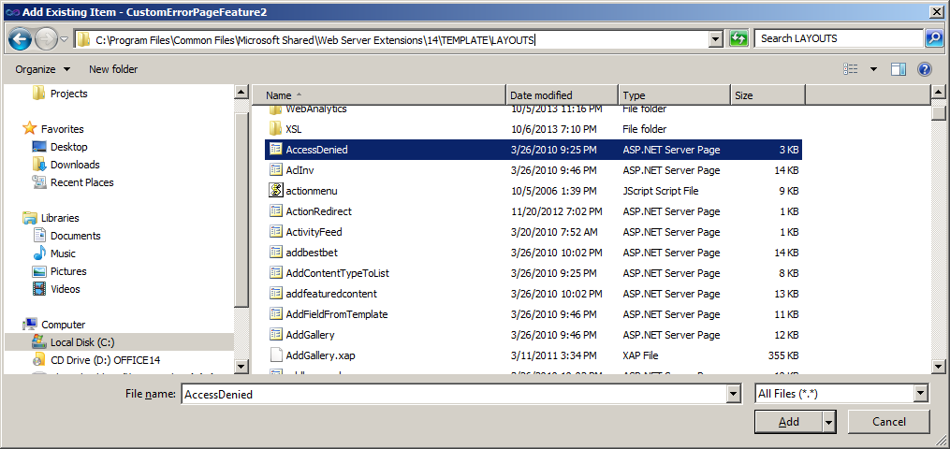Viewport: 950px width, 449px height.
Task: Click the Search LAYOUTS box
Action: click(839, 38)
